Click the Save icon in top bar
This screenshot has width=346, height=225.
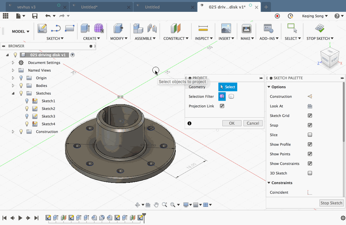click(x=35, y=16)
